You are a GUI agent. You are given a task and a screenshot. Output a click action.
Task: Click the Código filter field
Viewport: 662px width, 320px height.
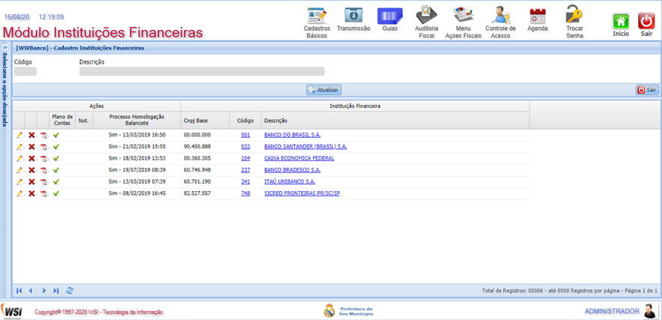coord(25,71)
